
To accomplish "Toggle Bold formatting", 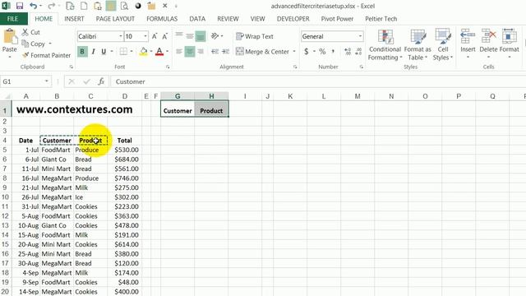I will click(82, 51).
